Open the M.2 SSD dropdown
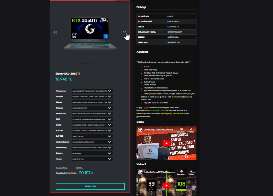This screenshot has height=196, width=273. 92,130
